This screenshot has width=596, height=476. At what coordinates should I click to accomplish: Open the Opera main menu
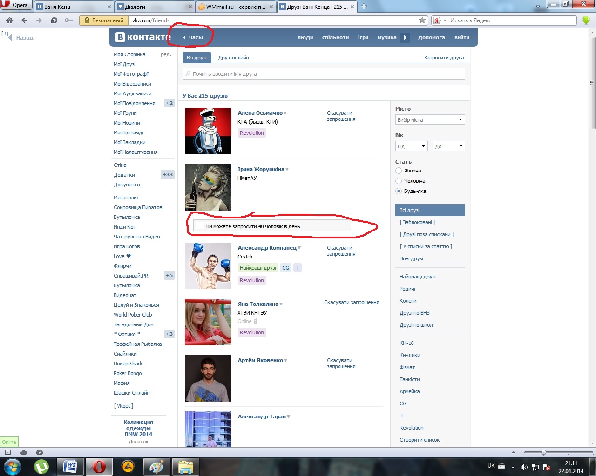16,5
